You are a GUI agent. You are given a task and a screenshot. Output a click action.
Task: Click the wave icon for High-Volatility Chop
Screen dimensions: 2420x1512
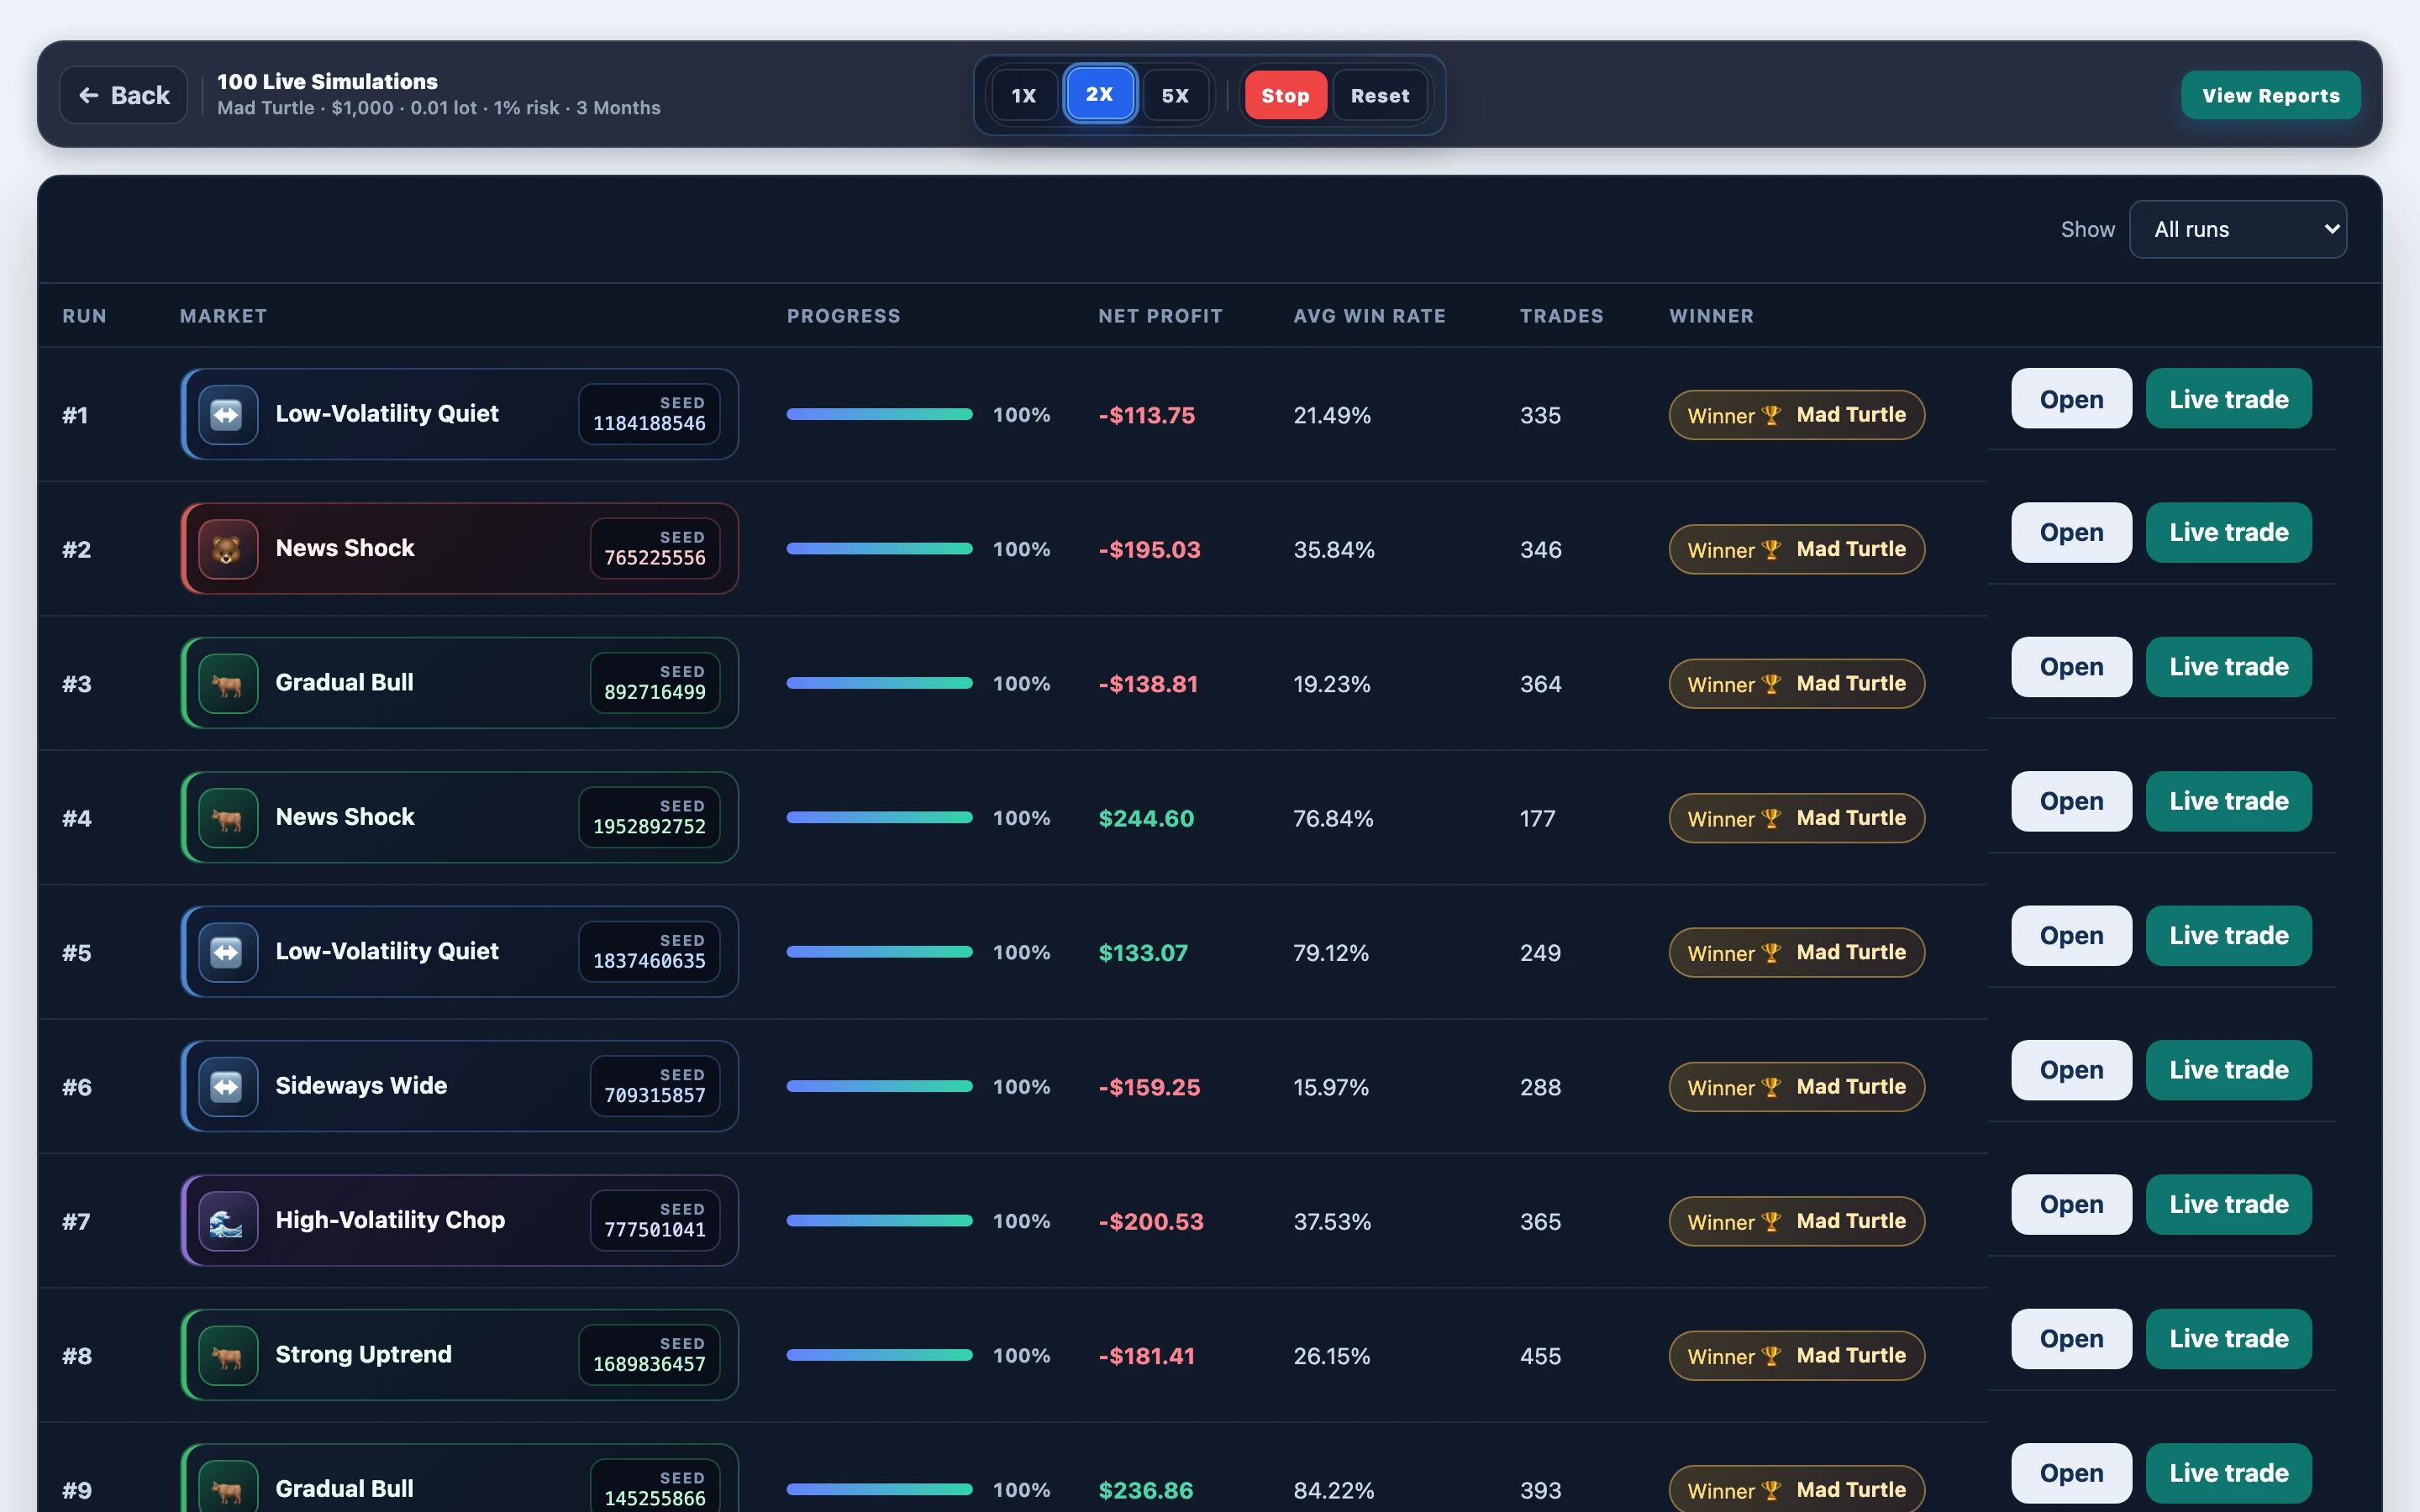click(x=228, y=1221)
